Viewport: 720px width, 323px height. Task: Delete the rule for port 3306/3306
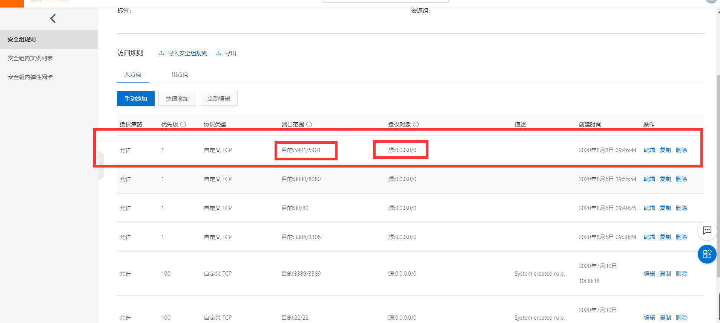pyautogui.click(x=681, y=237)
